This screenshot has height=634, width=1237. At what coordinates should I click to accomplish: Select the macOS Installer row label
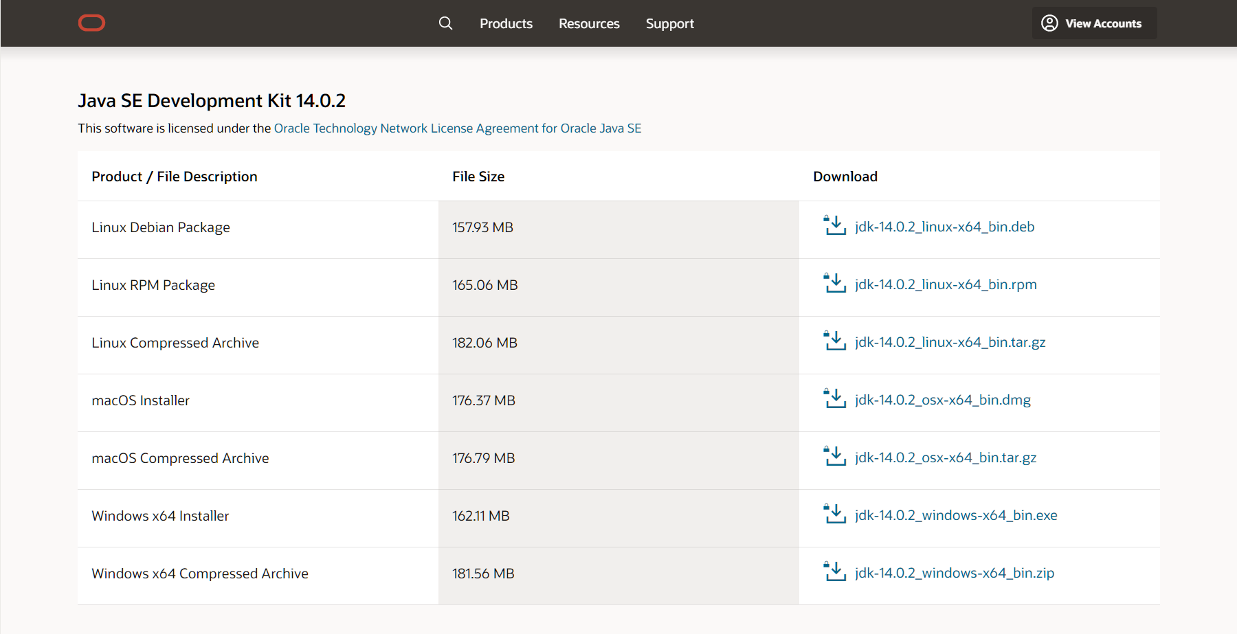(140, 400)
